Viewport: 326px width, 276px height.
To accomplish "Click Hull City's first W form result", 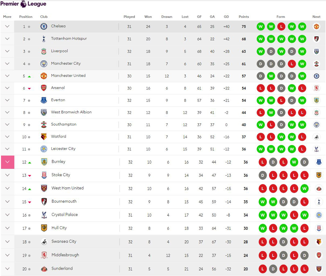I will click(262, 228).
